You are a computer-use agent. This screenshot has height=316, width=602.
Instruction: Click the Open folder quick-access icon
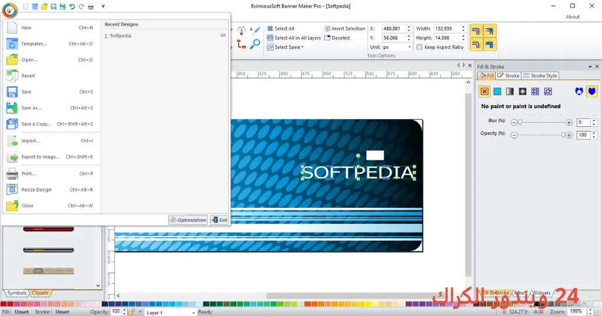click(x=44, y=6)
